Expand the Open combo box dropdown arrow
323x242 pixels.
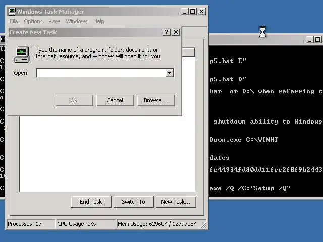click(170, 73)
